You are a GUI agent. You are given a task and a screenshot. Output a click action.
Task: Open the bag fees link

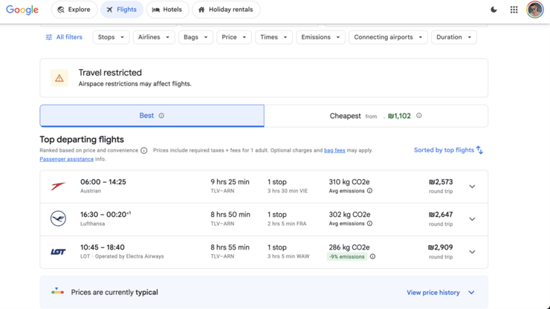pyautogui.click(x=334, y=151)
